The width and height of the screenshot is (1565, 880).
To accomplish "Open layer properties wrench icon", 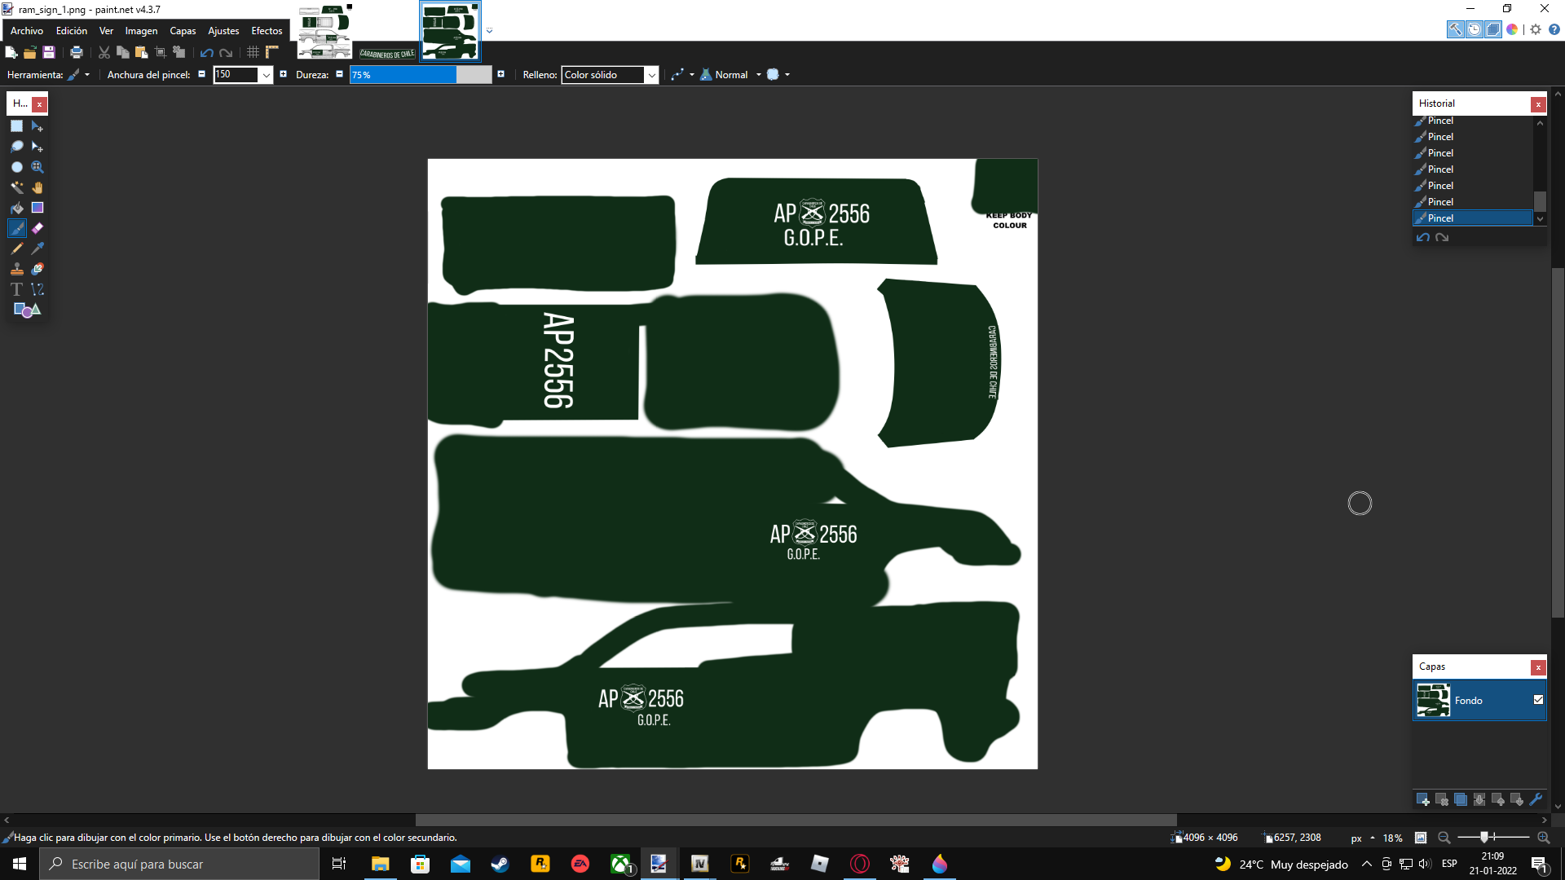I will point(1536,799).
